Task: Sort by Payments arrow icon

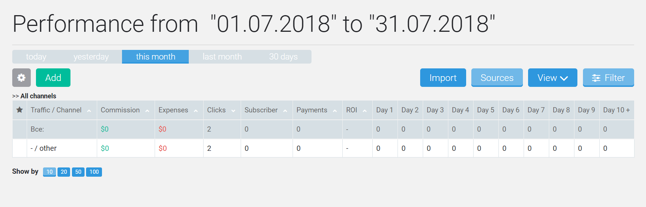Action: [x=335, y=111]
